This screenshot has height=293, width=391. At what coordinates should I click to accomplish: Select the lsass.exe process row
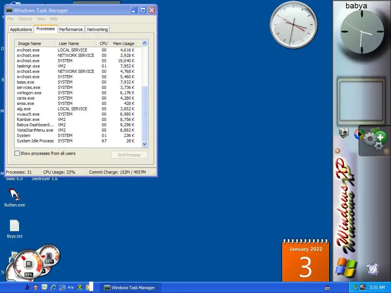pyautogui.click(x=78, y=82)
